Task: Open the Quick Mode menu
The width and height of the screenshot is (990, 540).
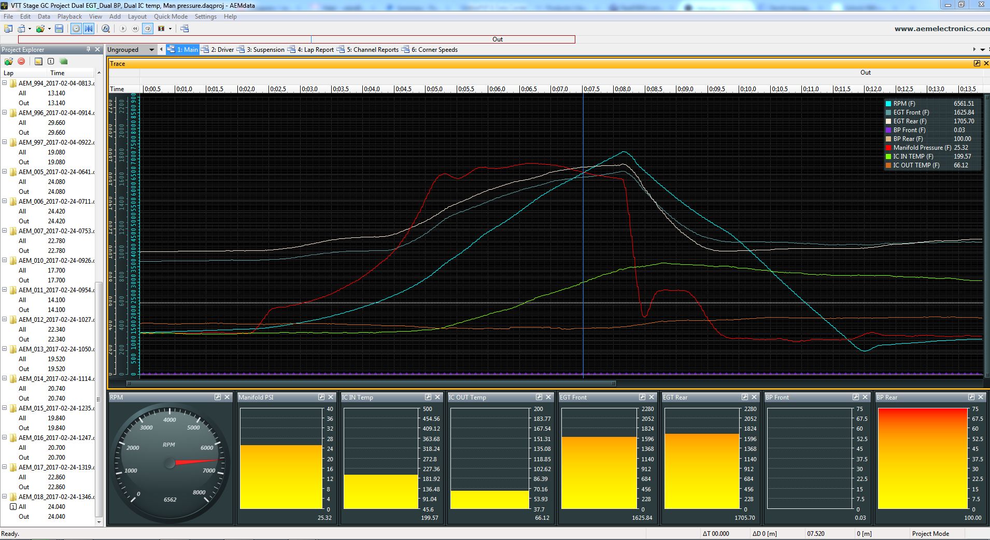Action: 171,17
